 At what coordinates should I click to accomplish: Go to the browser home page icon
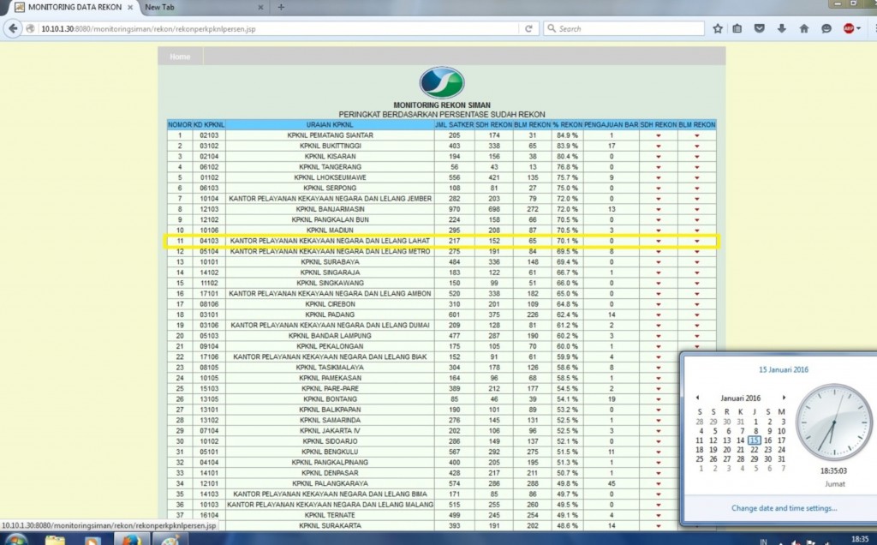coord(804,28)
